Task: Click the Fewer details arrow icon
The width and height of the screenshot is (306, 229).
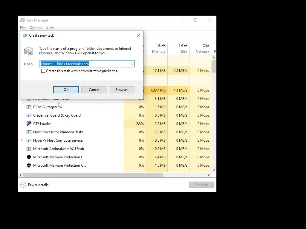Action: (x=23, y=185)
